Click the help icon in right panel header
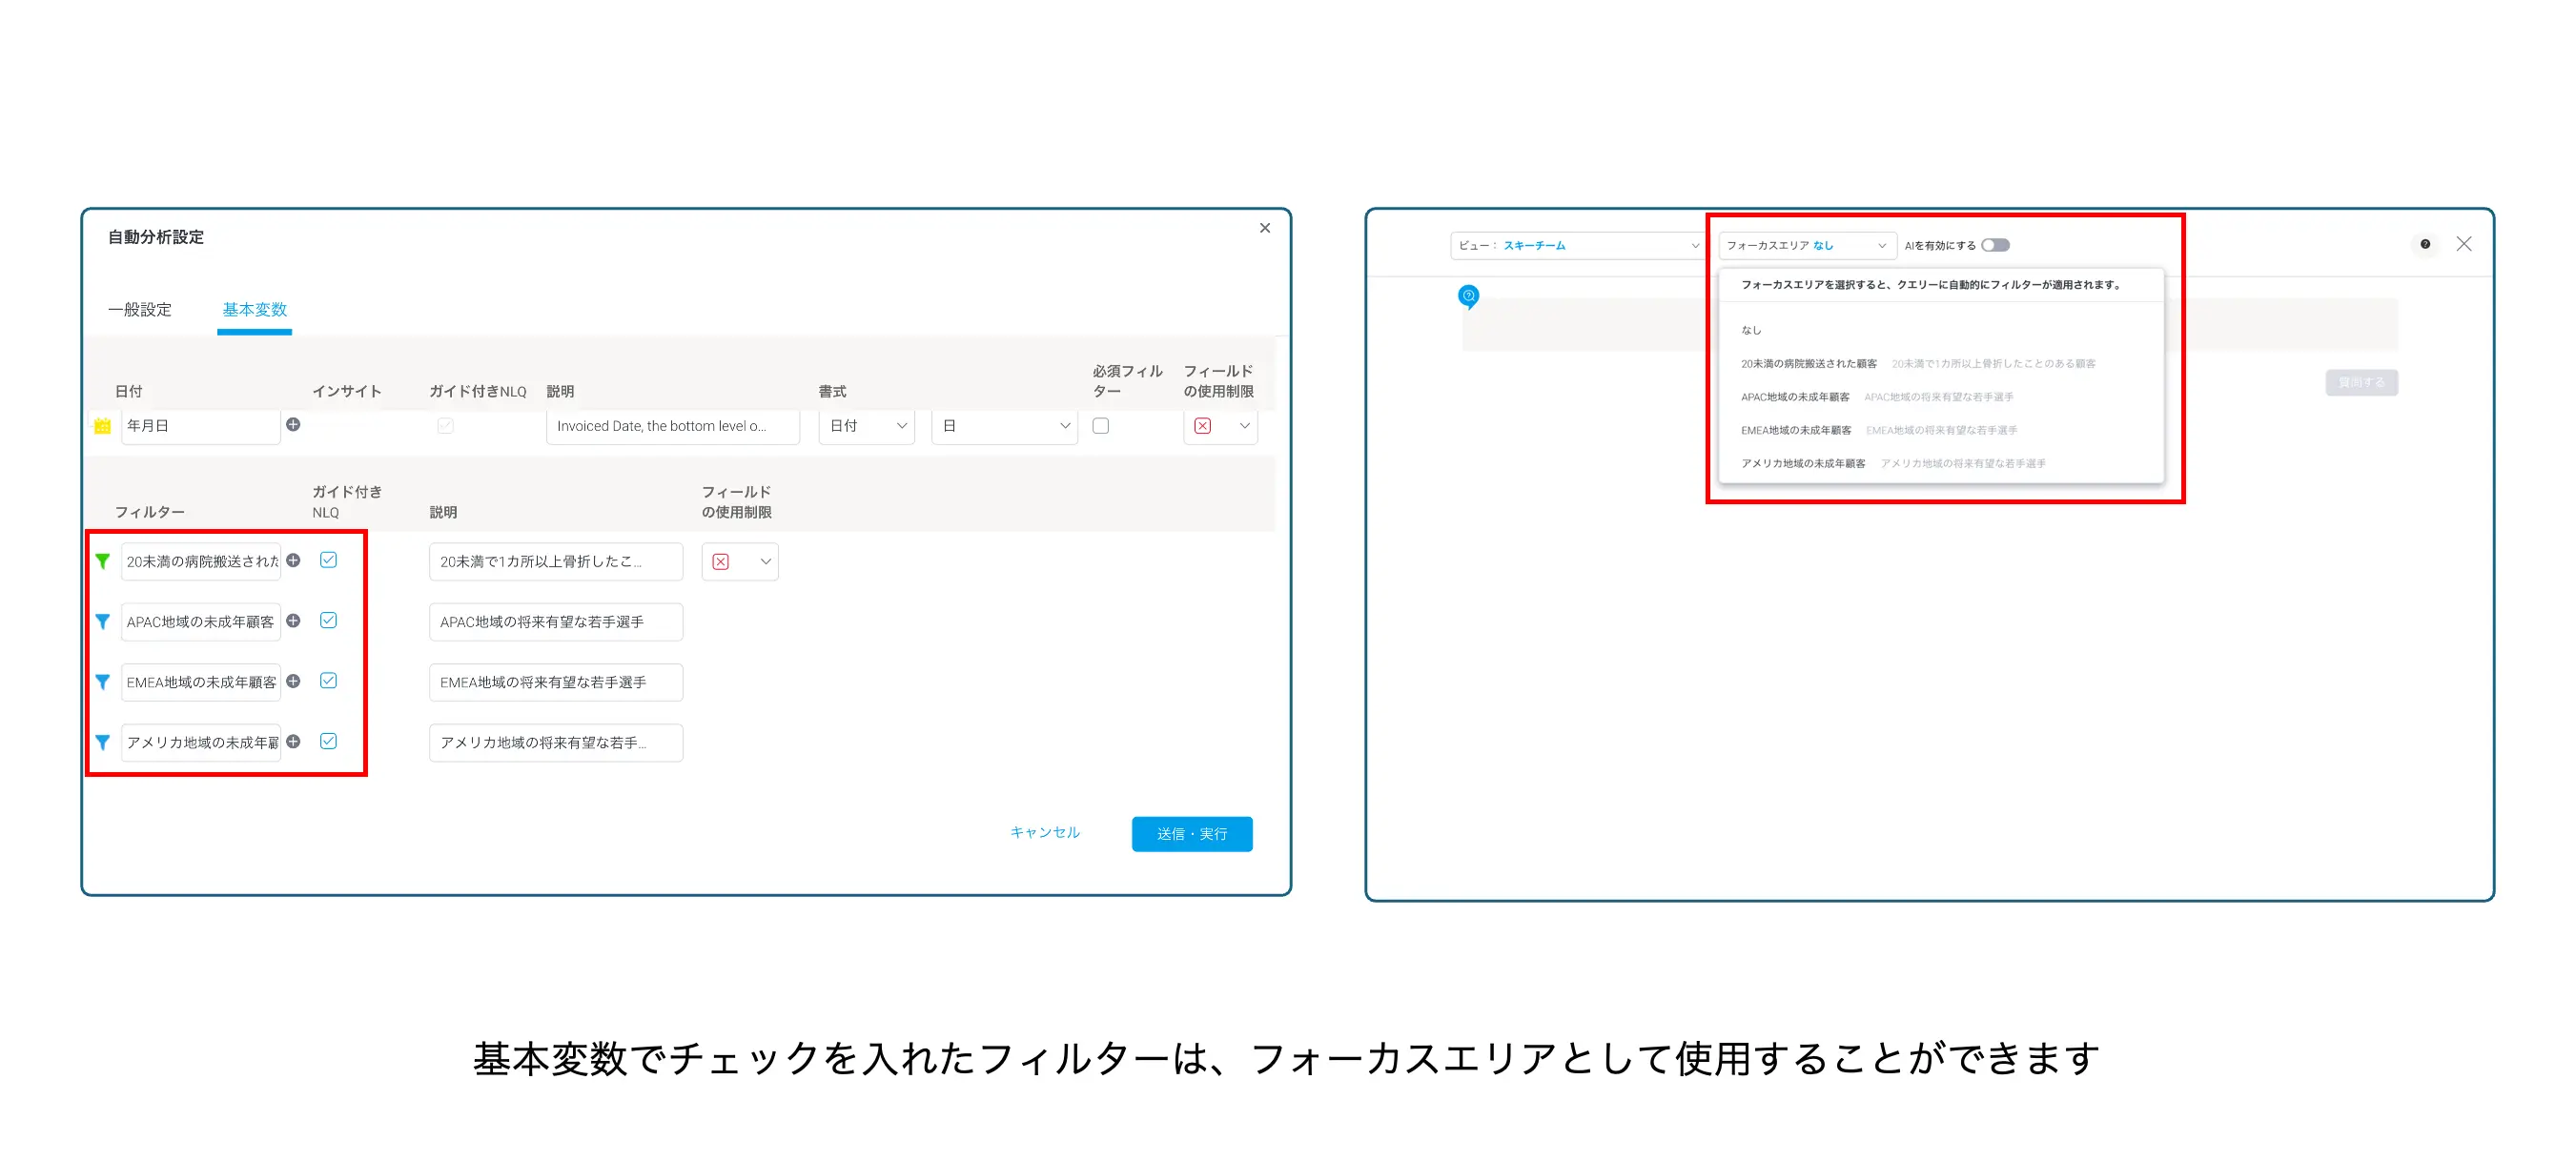 pos(2424,244)
